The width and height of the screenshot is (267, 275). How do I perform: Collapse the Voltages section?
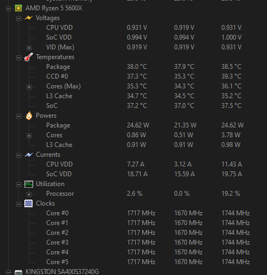click(18, 18)
